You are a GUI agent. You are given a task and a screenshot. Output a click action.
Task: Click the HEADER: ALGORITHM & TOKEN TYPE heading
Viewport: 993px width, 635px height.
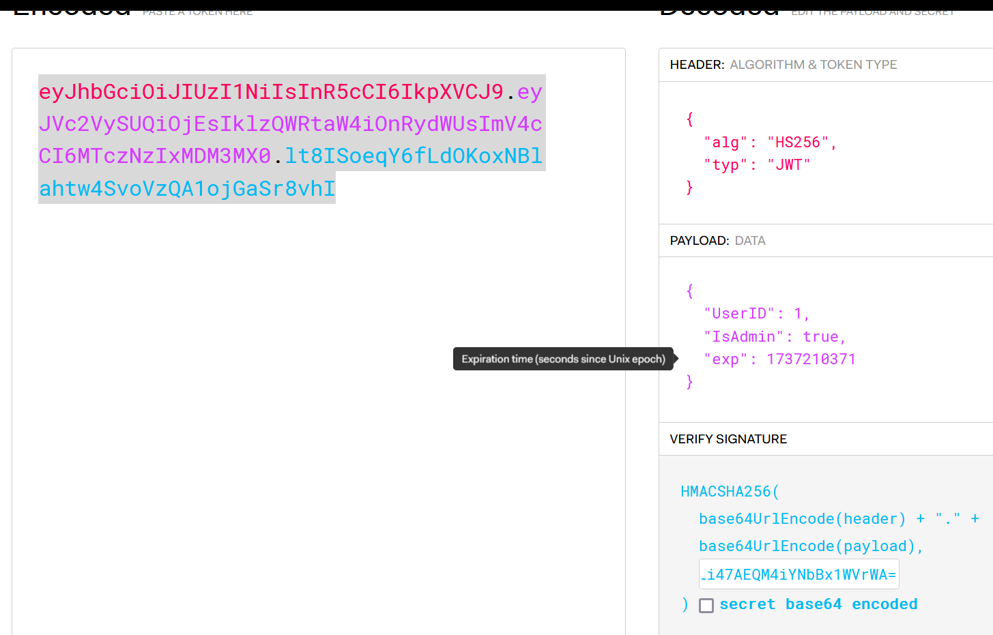coord(783,65)
